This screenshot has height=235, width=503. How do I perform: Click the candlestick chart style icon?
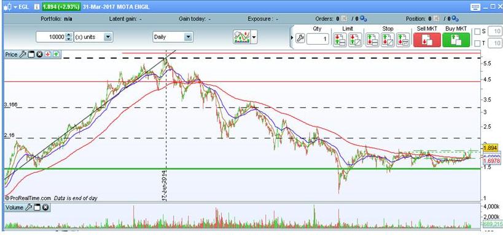pos(8,7)
